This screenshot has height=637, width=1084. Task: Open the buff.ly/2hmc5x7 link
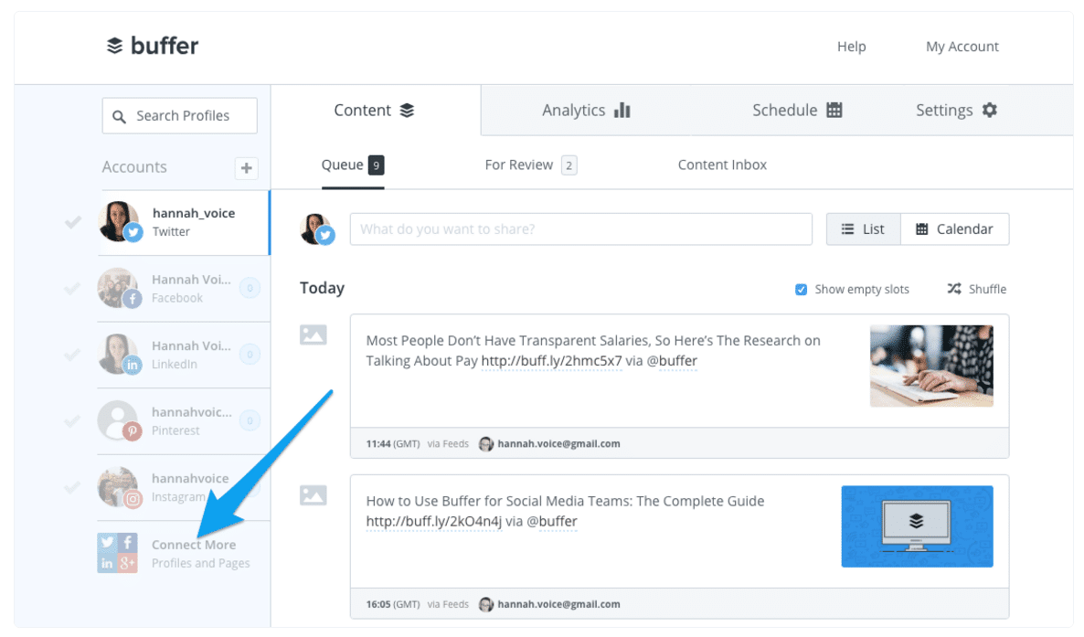click(x=552, y=361)
